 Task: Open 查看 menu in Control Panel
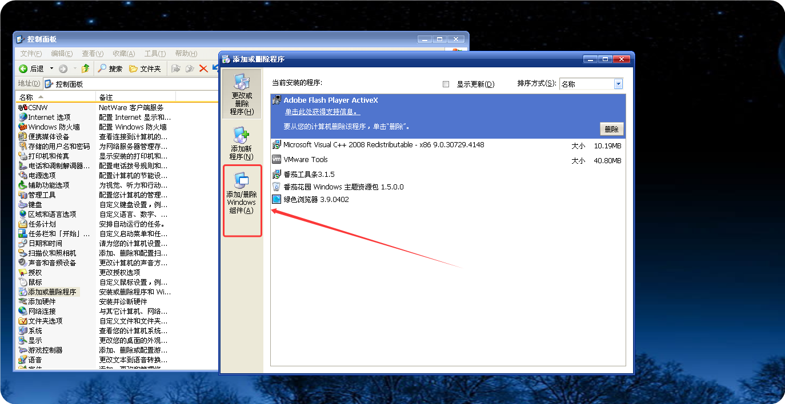click(93, 54)
